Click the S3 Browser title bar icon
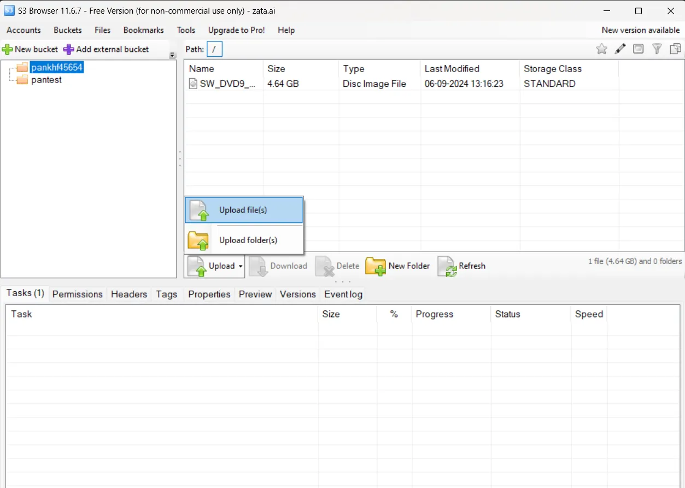The image size is (685, 488). [9, 10]
